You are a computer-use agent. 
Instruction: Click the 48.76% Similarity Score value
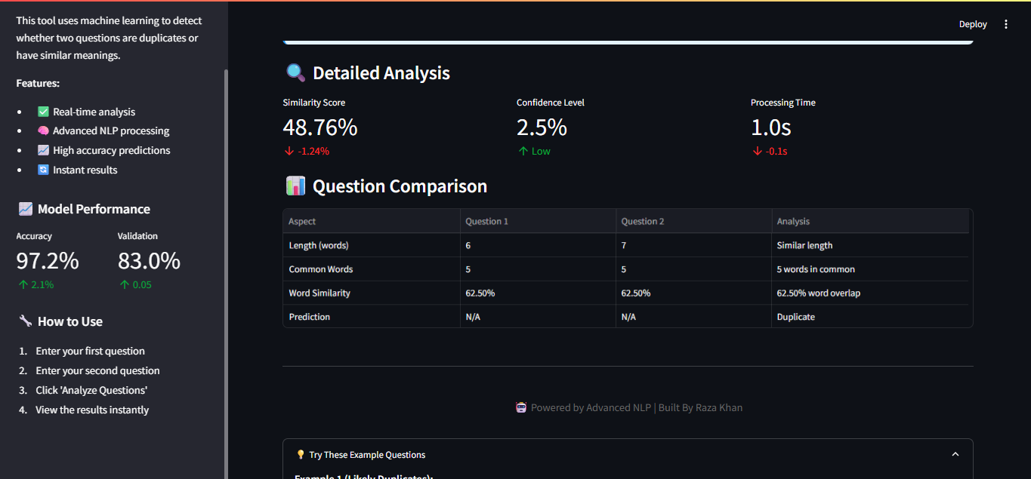coord(319,127)
